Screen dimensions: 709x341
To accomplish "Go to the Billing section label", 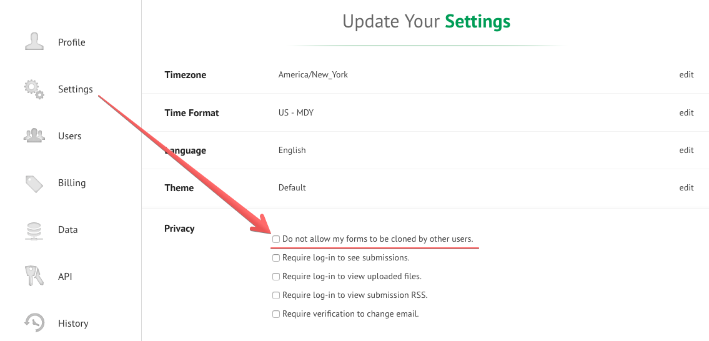I will (72, 183).
